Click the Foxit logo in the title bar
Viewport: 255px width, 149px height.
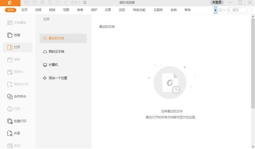click(10, 2)
